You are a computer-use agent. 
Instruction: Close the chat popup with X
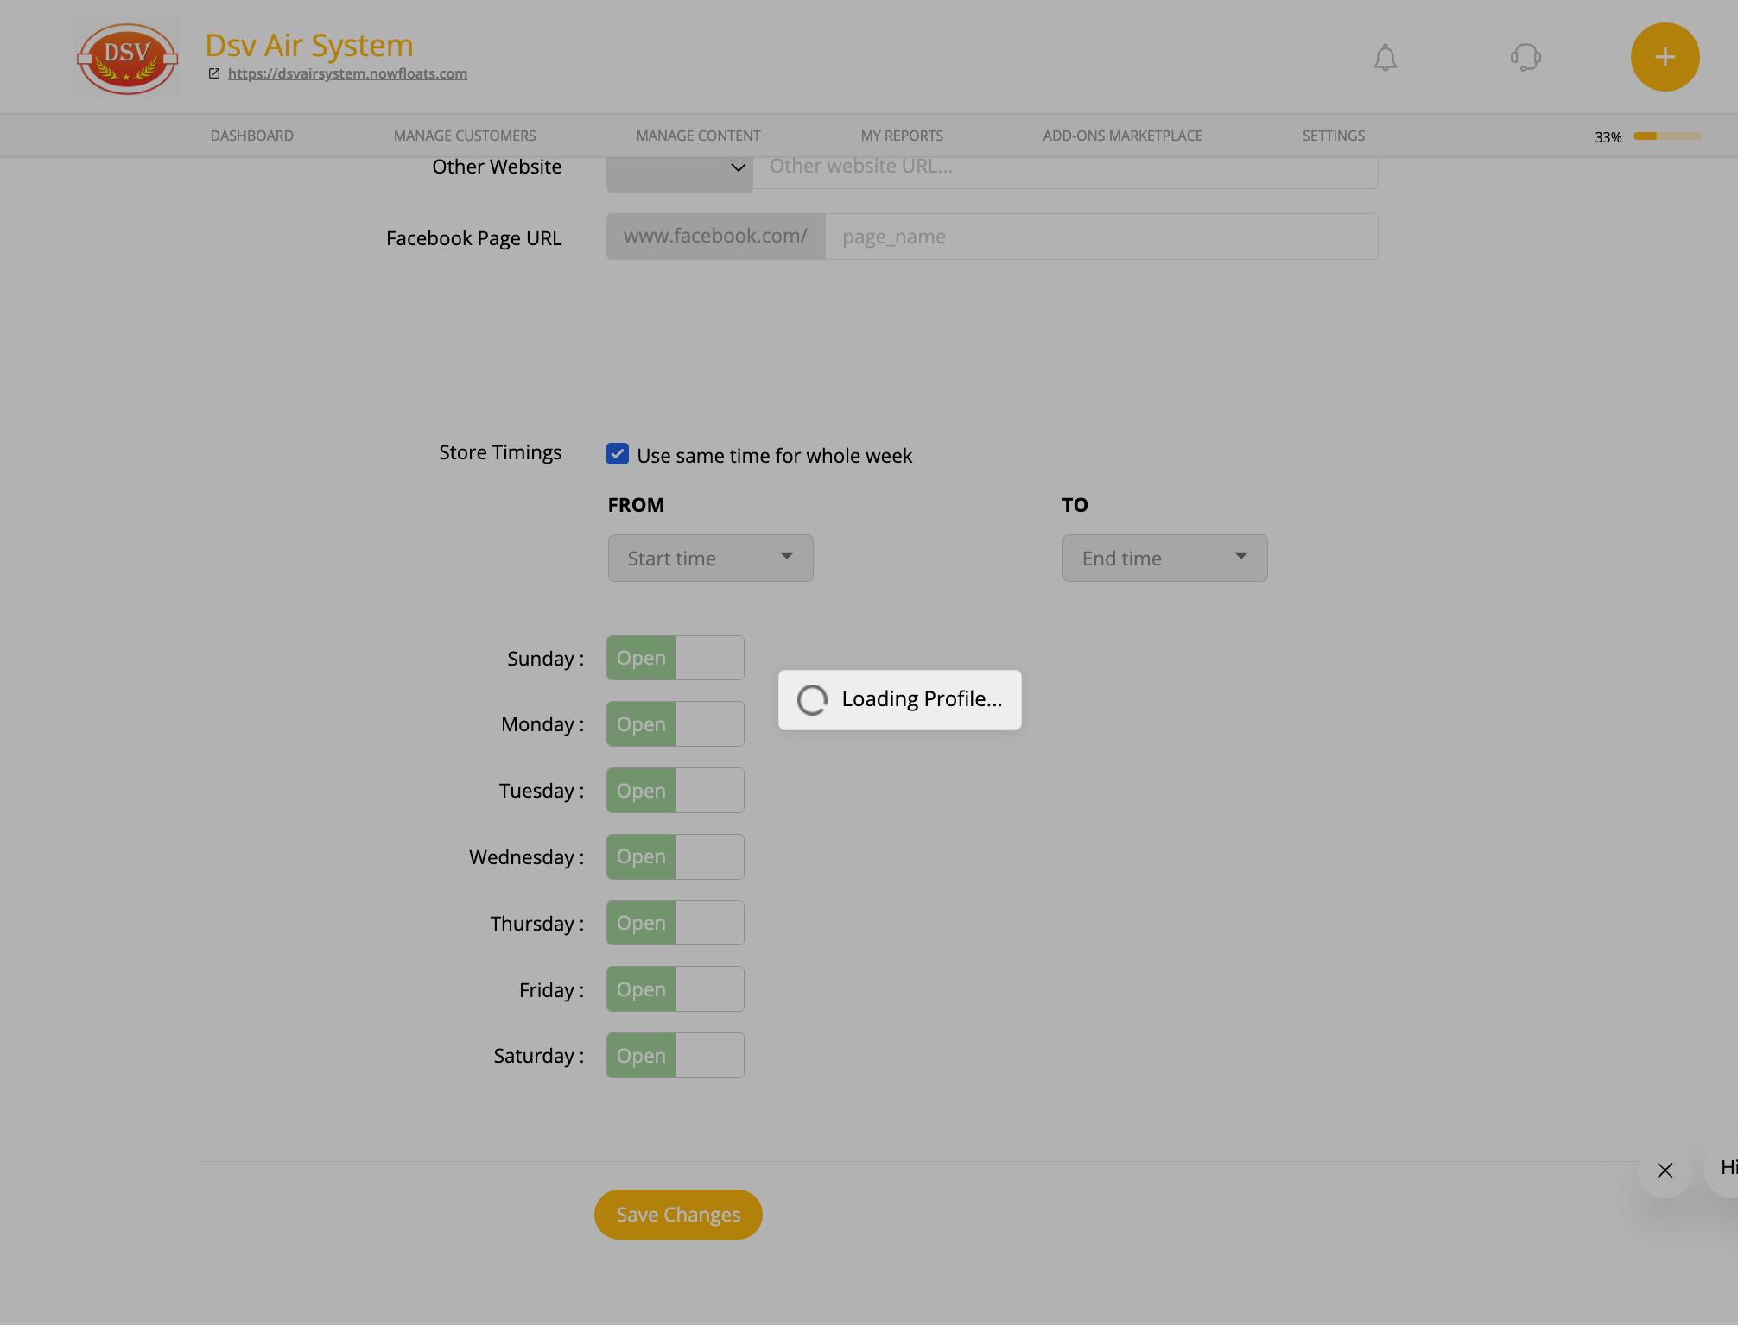coord(1665,1171)
